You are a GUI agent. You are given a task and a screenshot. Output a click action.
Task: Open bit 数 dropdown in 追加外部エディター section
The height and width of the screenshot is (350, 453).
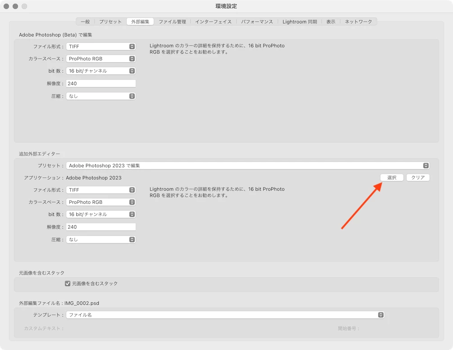101,214
